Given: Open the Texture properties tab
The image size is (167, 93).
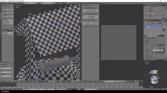Looking at the screenshot, I should [164, 20].
